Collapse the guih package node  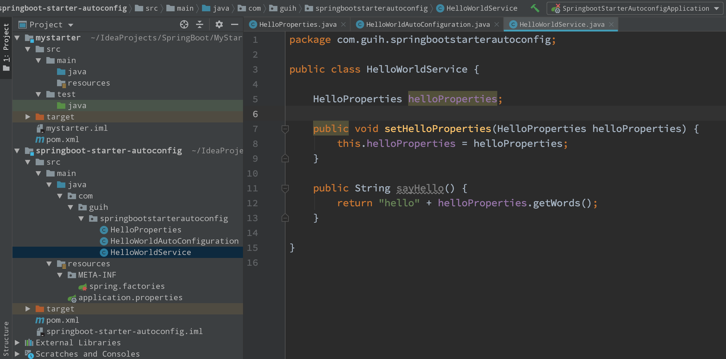(x=71, y=207)
